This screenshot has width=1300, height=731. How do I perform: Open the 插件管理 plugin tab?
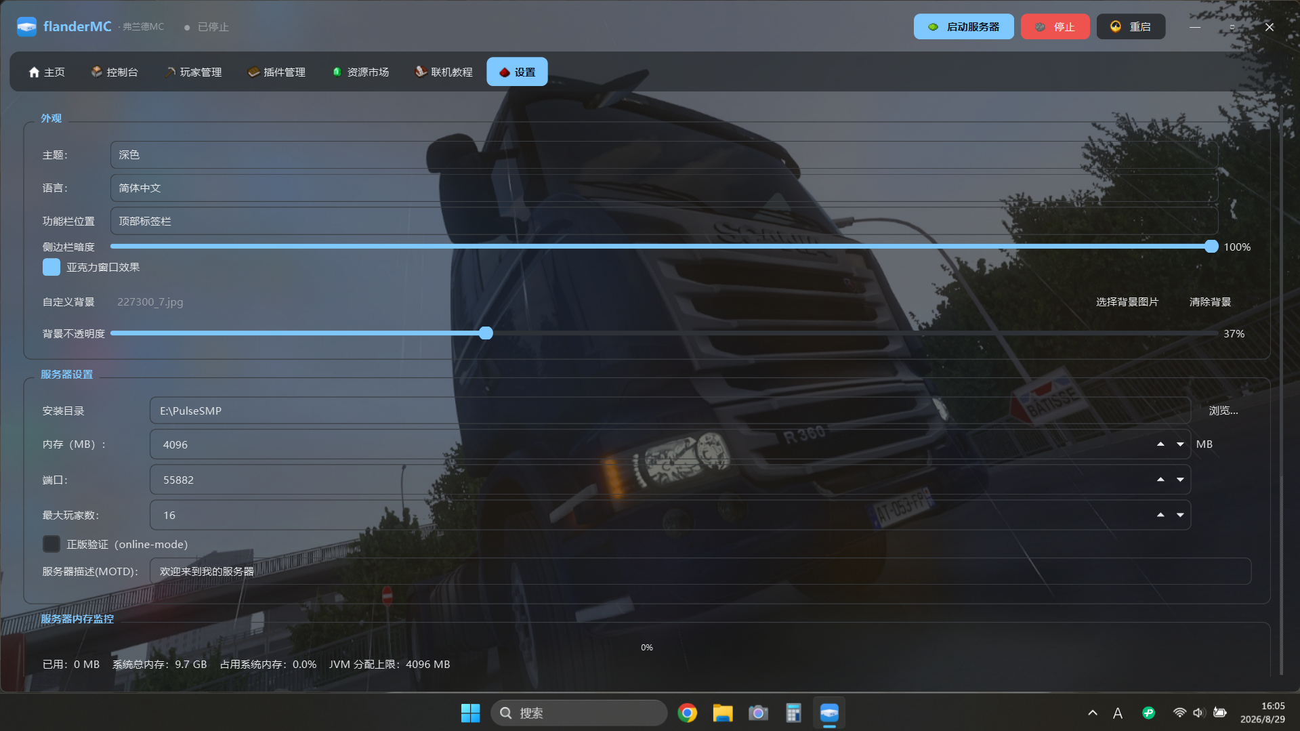point(277,72)
